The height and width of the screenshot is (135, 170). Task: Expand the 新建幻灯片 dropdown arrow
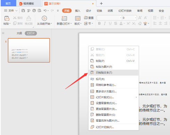(71, 24)
